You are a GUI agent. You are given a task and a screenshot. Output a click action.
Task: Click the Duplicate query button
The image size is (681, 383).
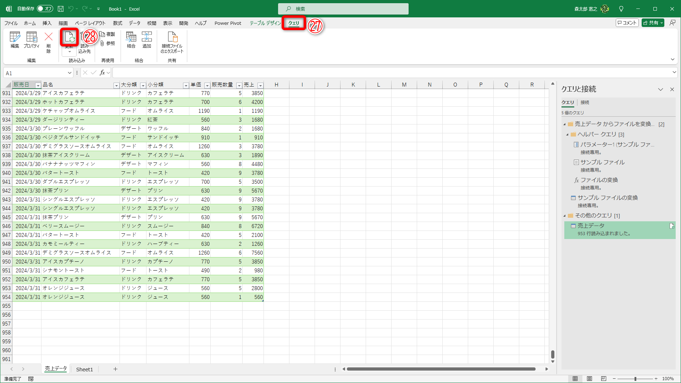(107, 34)
